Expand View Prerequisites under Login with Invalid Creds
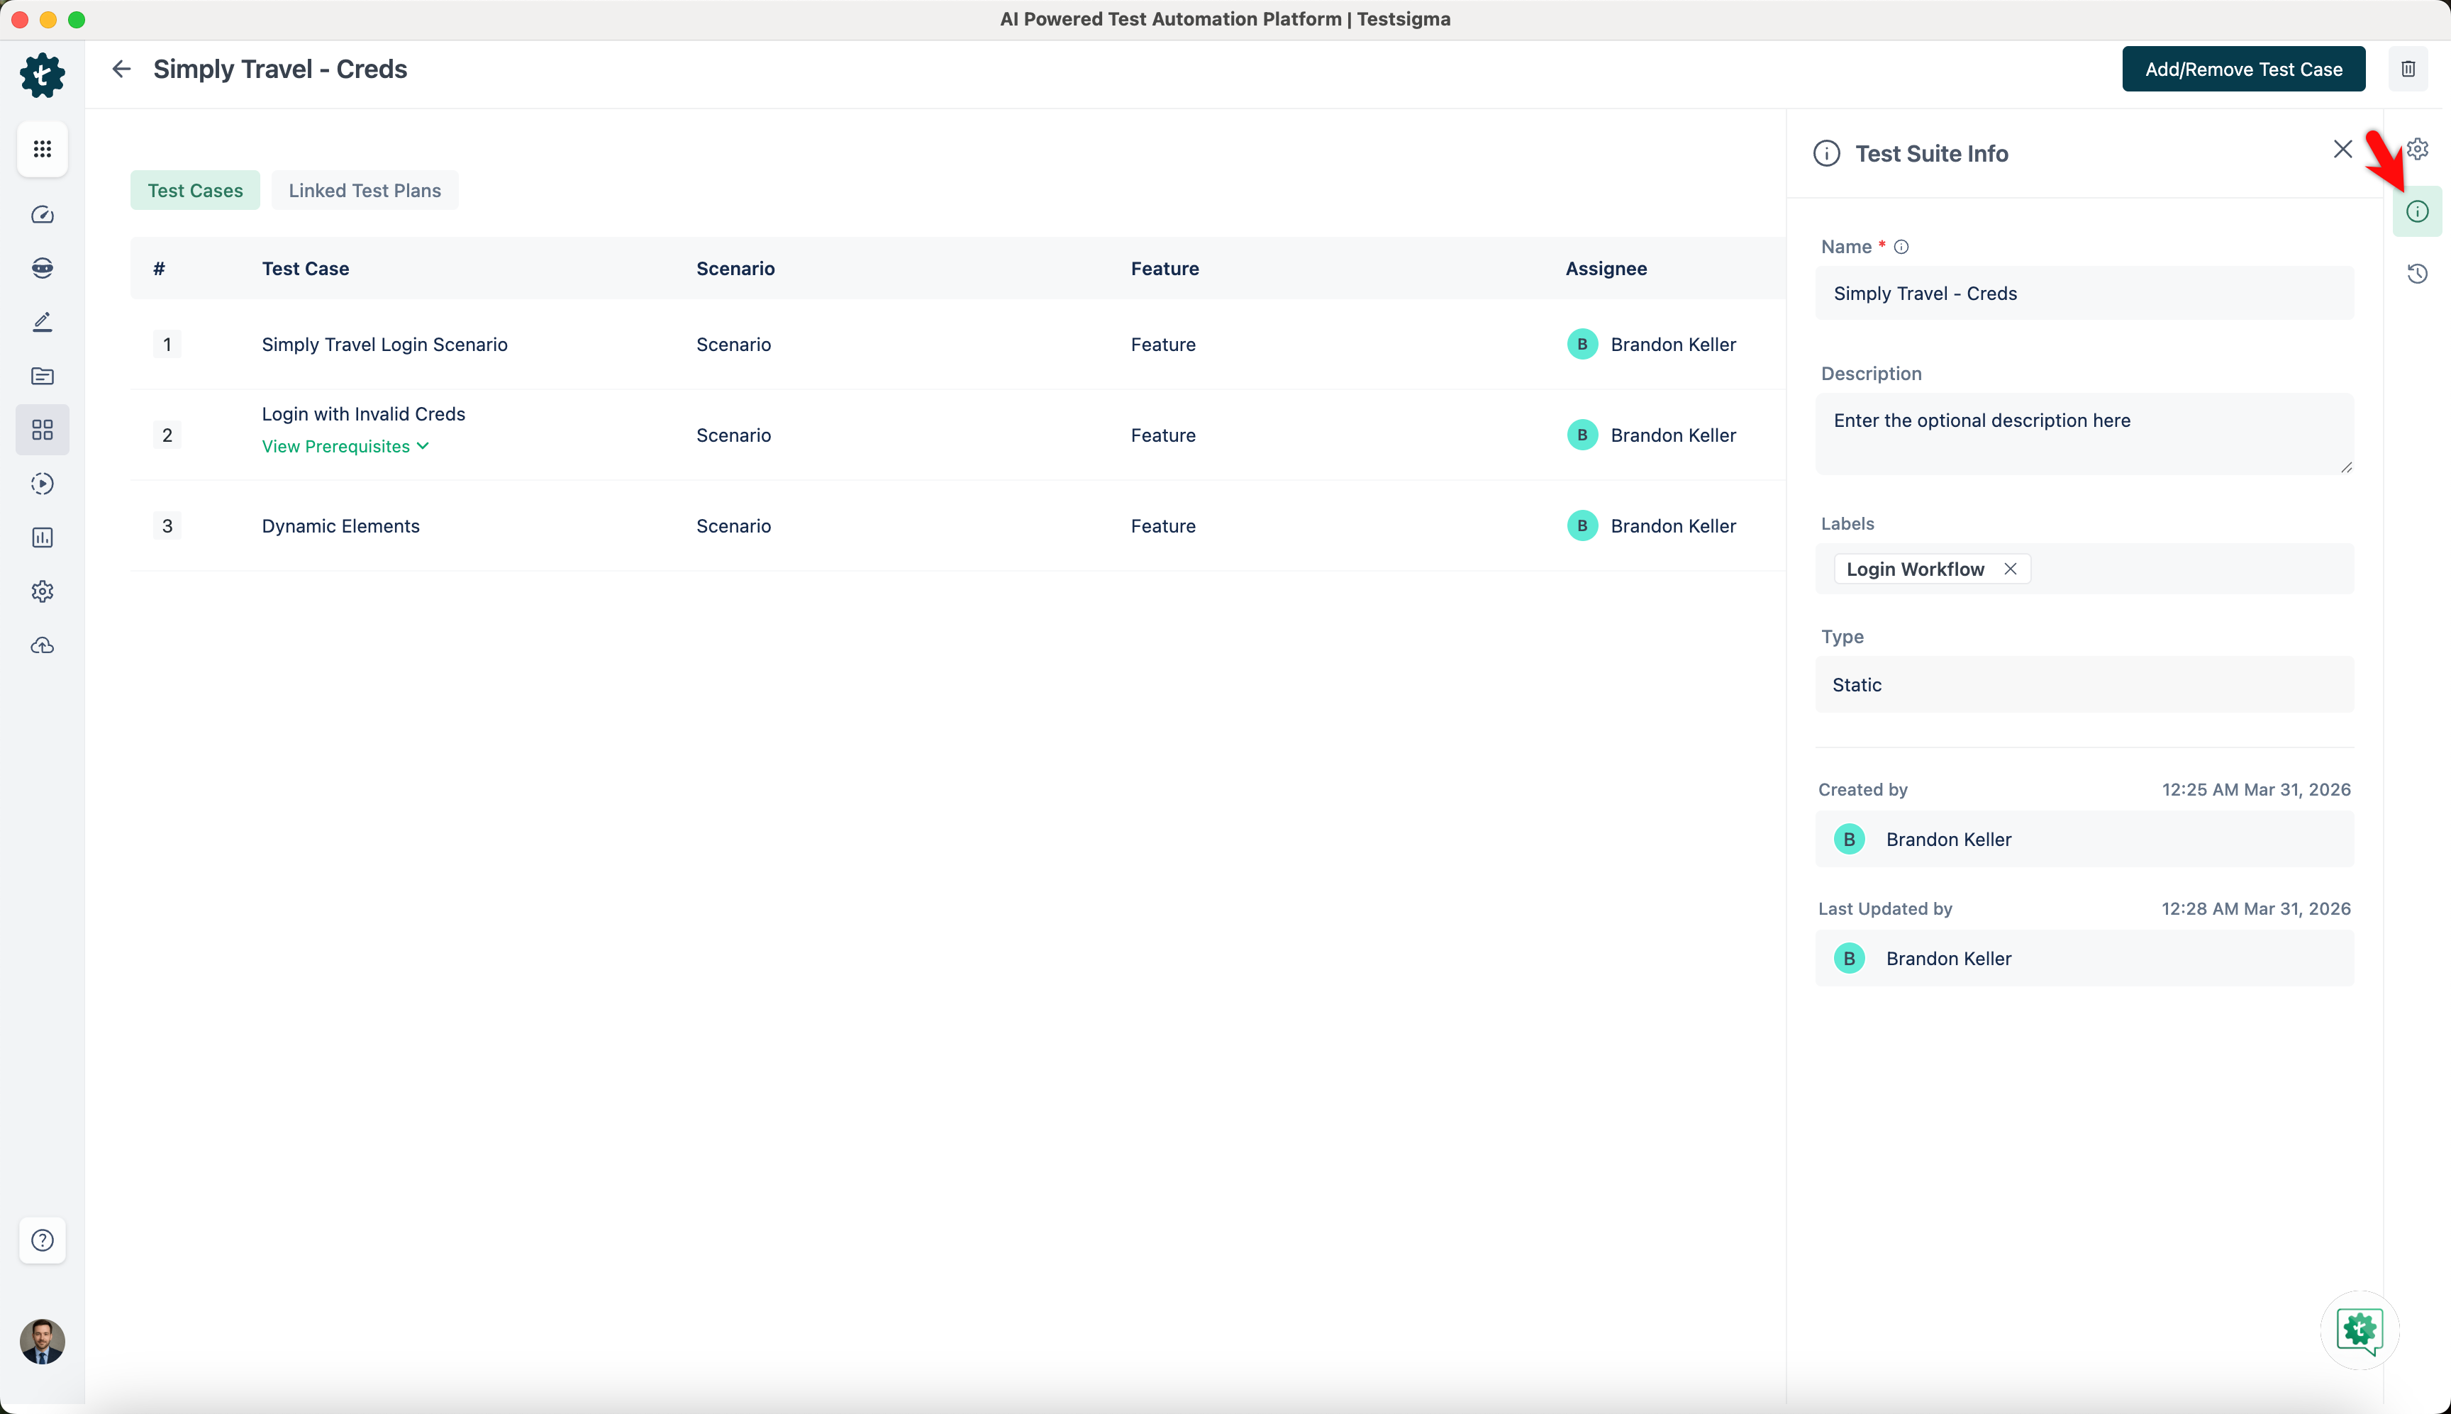 click(x=345, y=446)
